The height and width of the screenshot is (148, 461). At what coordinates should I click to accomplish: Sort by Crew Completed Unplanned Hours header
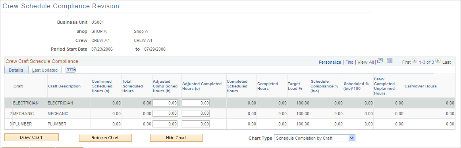point(384,86)
